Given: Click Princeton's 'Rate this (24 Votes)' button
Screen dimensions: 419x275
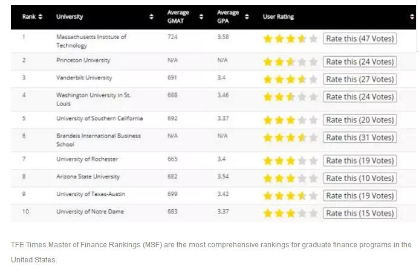Looking at the screenshot, I should click(360, 62).
